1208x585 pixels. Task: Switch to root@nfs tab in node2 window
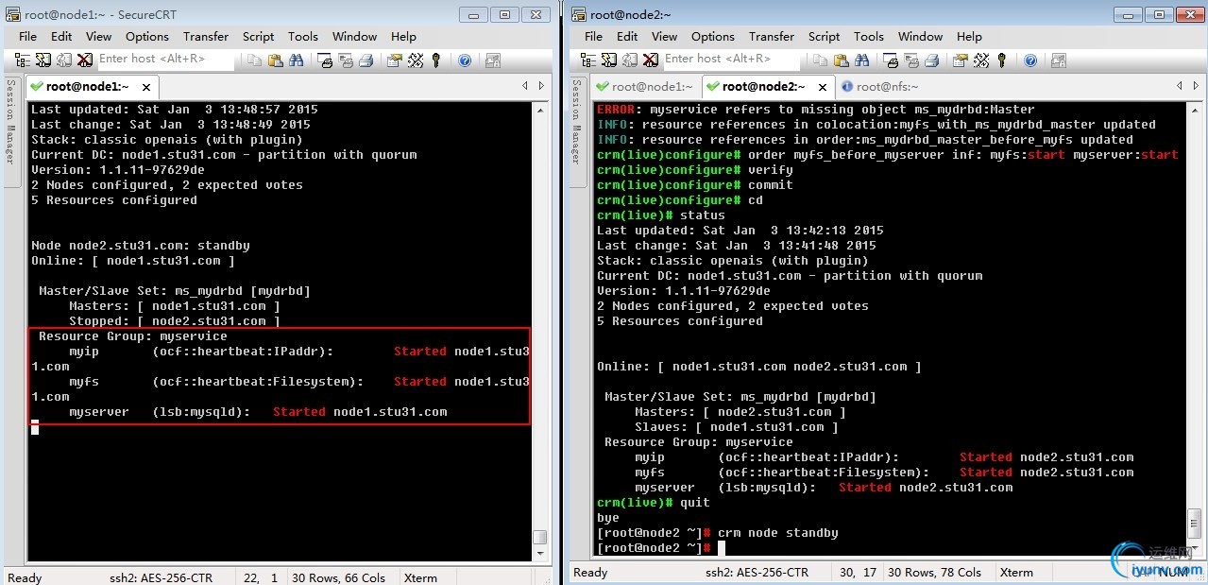pyautogui.click(x=879, y=86)
